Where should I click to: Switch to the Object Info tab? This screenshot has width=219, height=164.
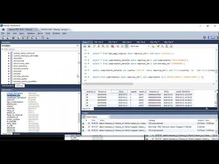pos(7,134)
